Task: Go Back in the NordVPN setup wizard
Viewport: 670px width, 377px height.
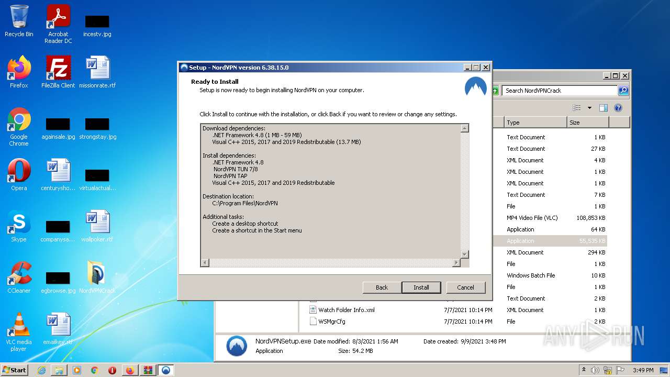Action: click(x=382, y=287)
